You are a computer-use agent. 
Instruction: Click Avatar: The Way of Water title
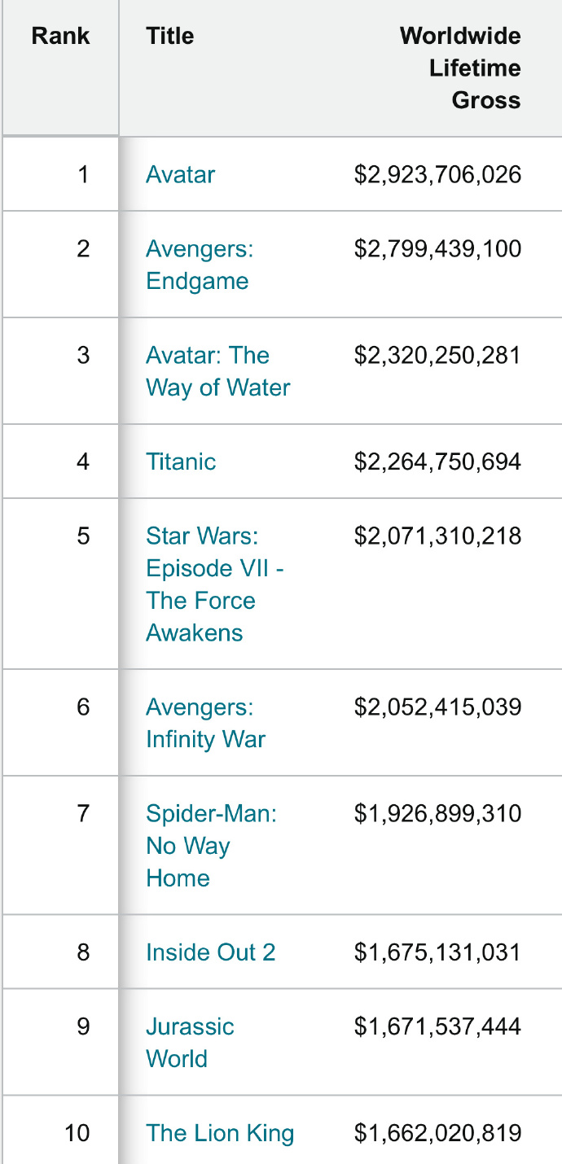[x=217, y=371]
